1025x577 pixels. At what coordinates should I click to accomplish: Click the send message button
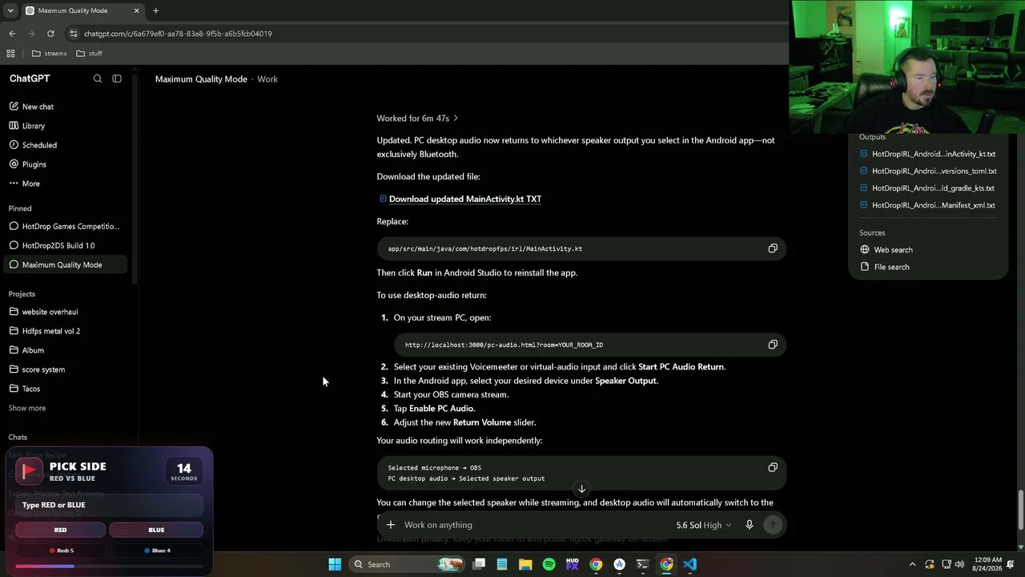pyautogui.click(x=773, y=525)
